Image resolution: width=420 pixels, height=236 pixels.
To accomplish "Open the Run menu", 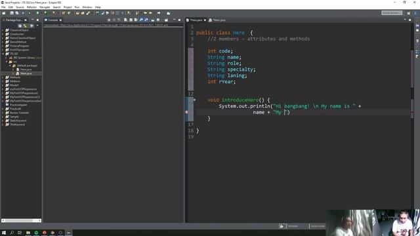I will 77,7.
